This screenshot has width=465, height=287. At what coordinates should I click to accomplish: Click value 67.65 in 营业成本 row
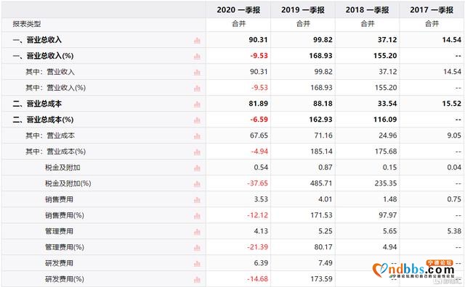[259, 136]
